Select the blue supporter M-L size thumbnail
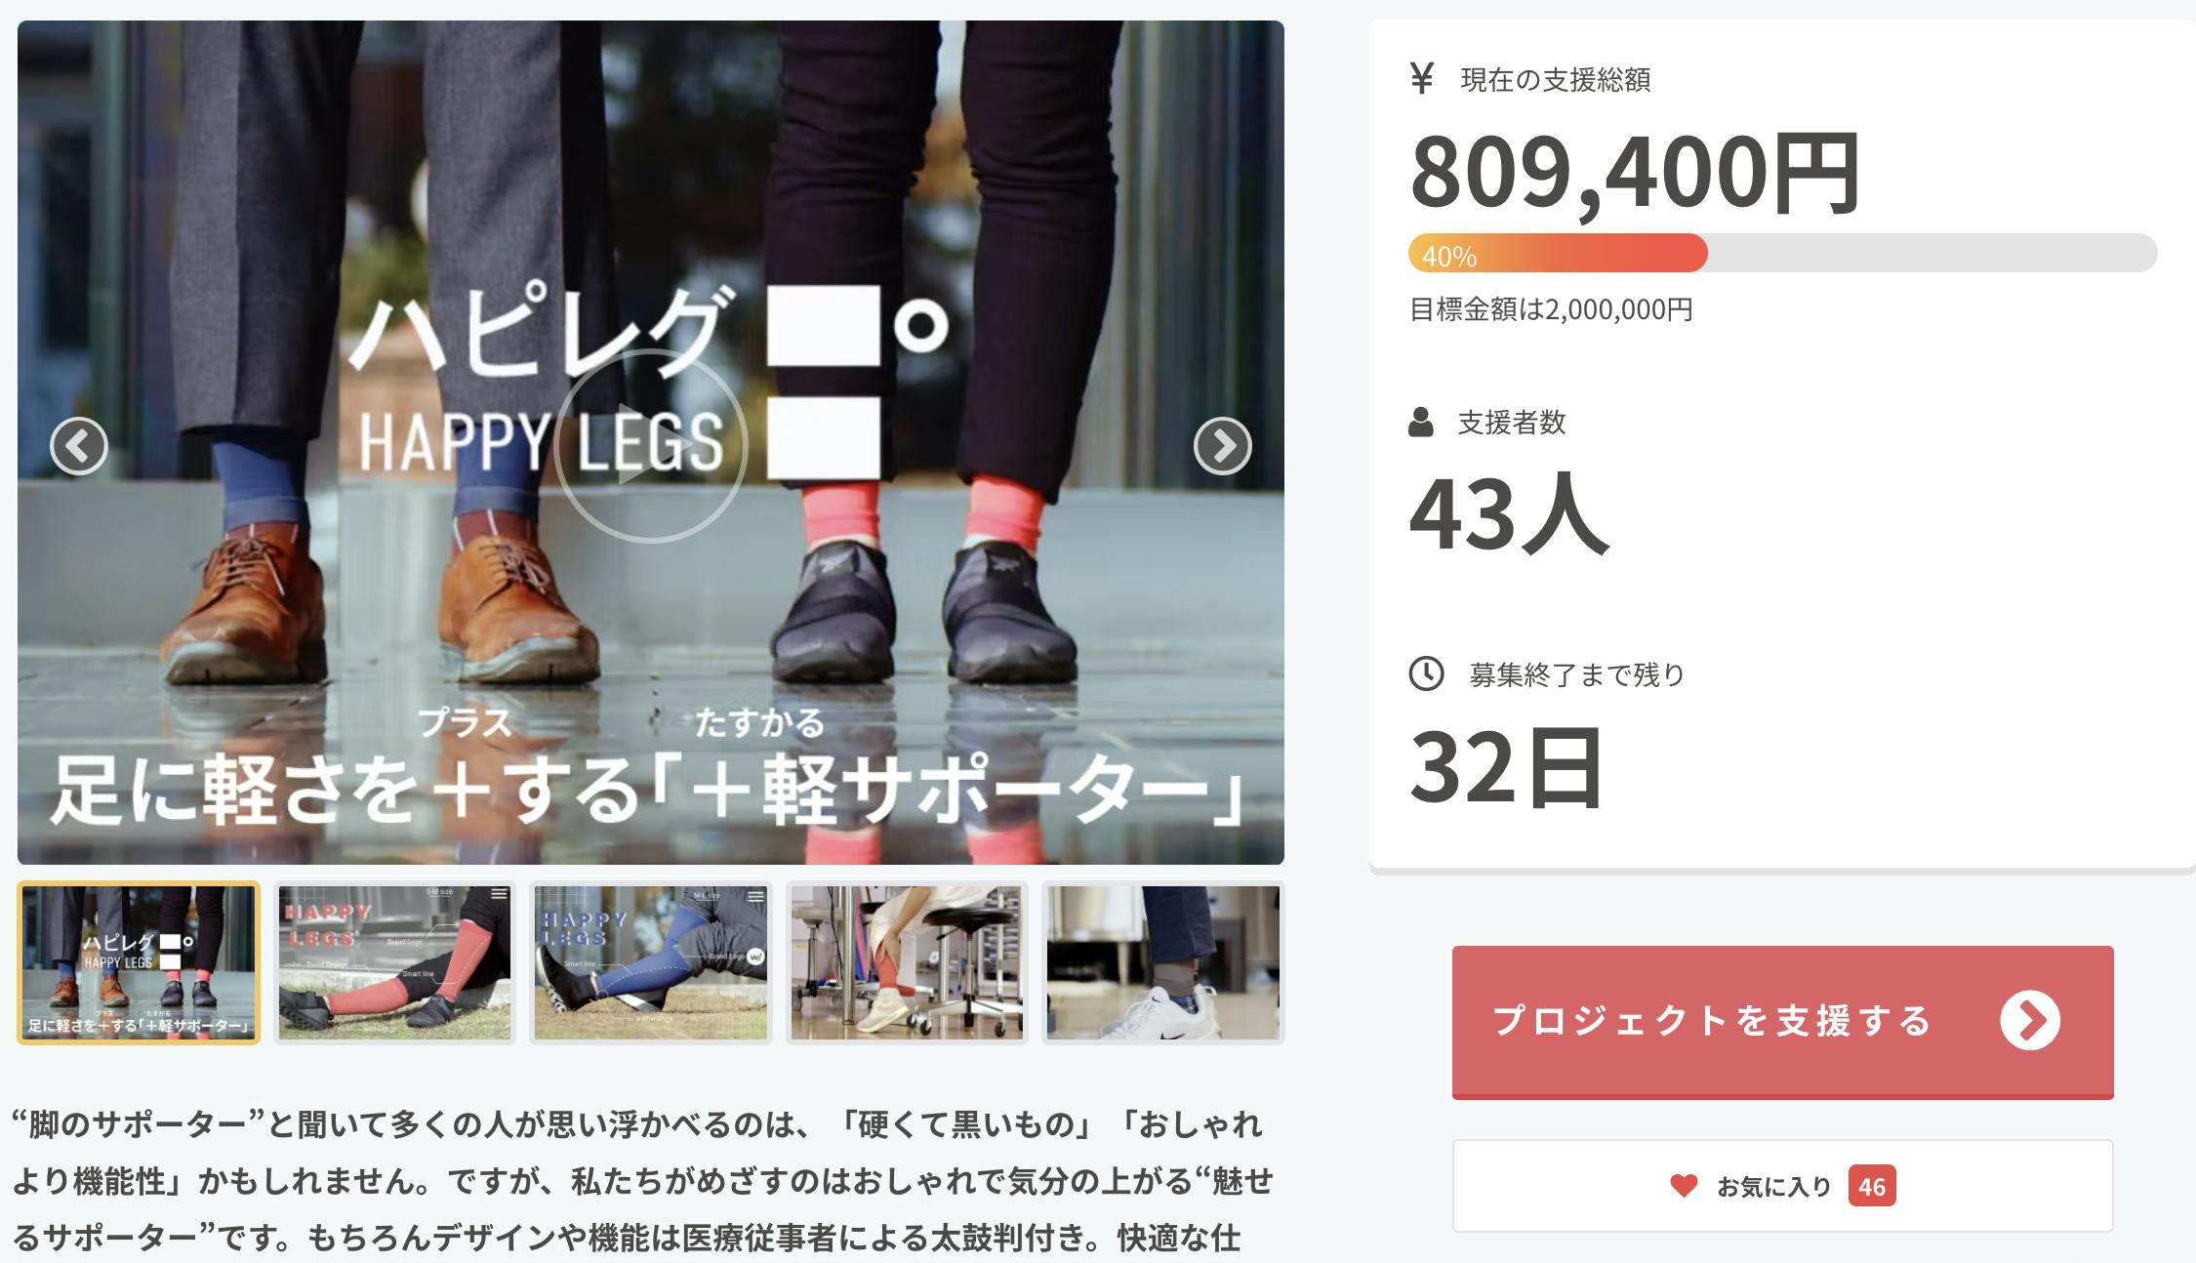The width and height of the screenshot is (2196, 1263). click(x=651, y=962)
